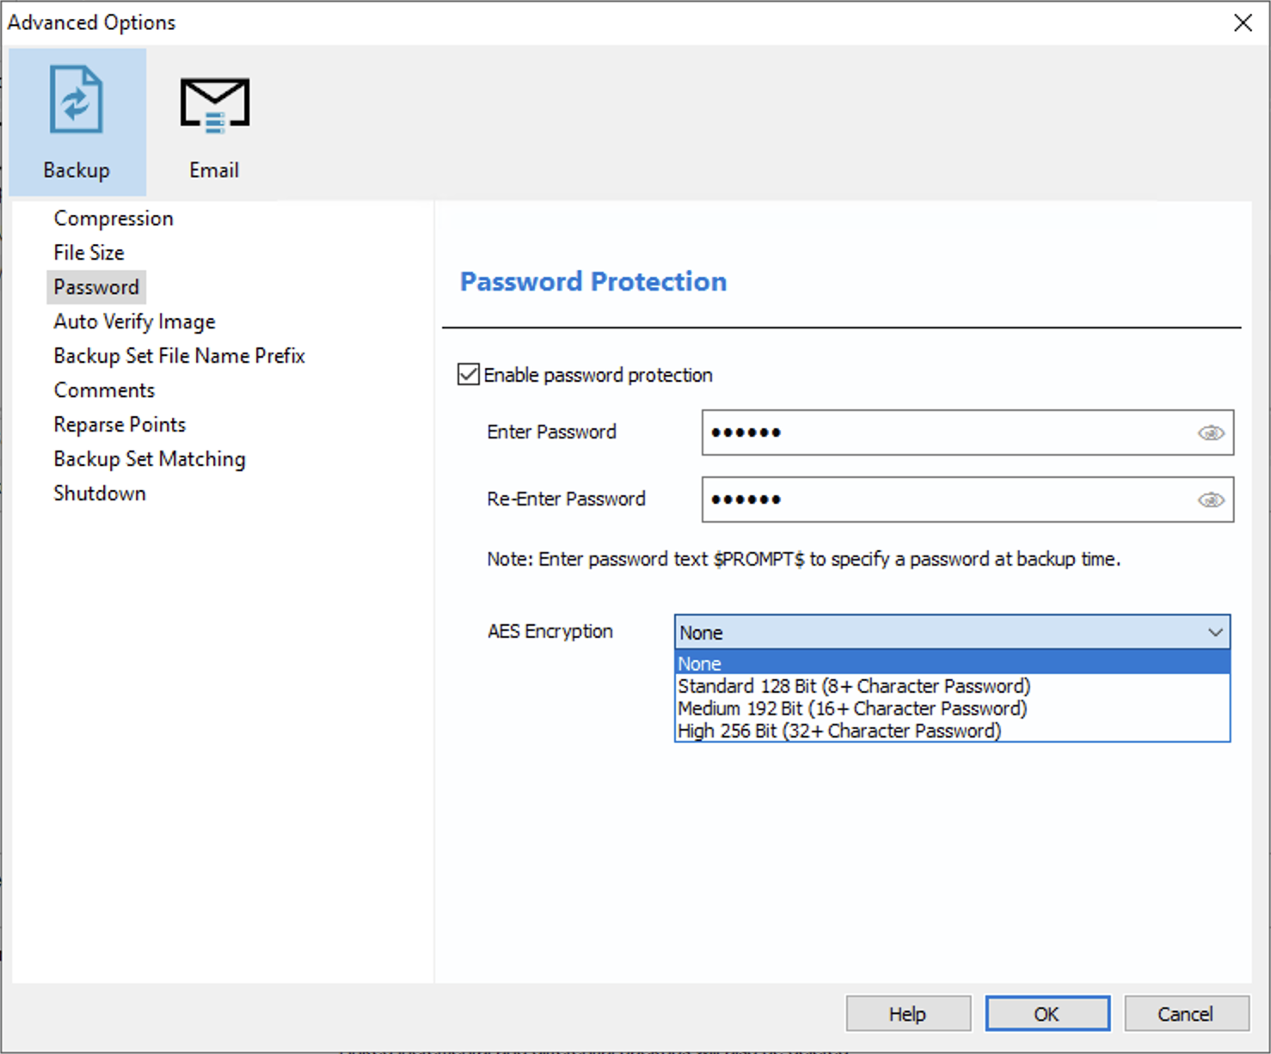Confirm settings with the OK button
Viewport: 1271px width, 1054px height.
click(1047, 1014)
